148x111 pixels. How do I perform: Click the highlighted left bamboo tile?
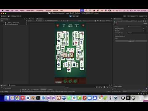(x=65, y=55)
